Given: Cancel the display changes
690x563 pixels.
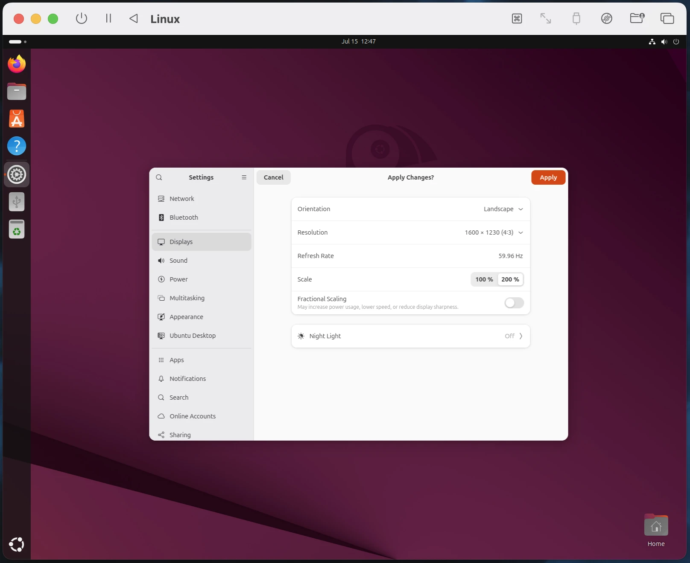Looking at the screenshot, I should point(273,177).
